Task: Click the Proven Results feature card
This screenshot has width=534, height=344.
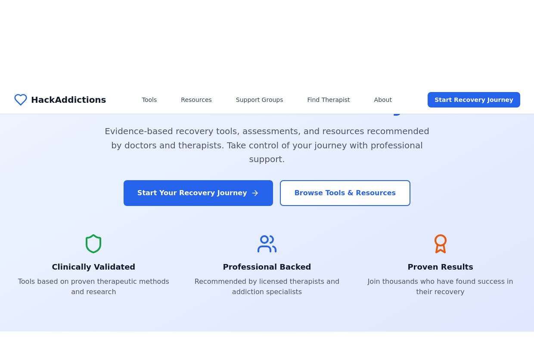Action: pyautogui.click(x=440, y=267)
